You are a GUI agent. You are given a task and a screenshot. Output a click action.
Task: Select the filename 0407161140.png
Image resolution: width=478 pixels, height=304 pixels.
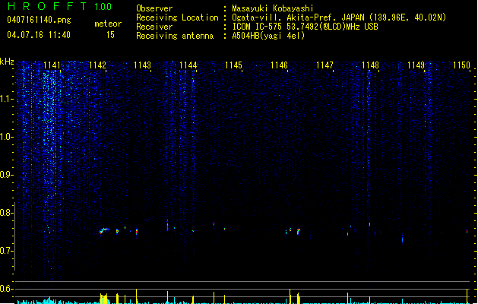tap(39, 20)
